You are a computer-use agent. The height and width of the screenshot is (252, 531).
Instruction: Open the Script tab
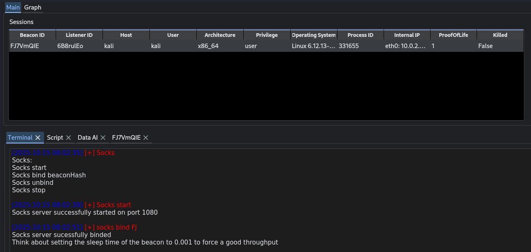(x=55, y=138)
